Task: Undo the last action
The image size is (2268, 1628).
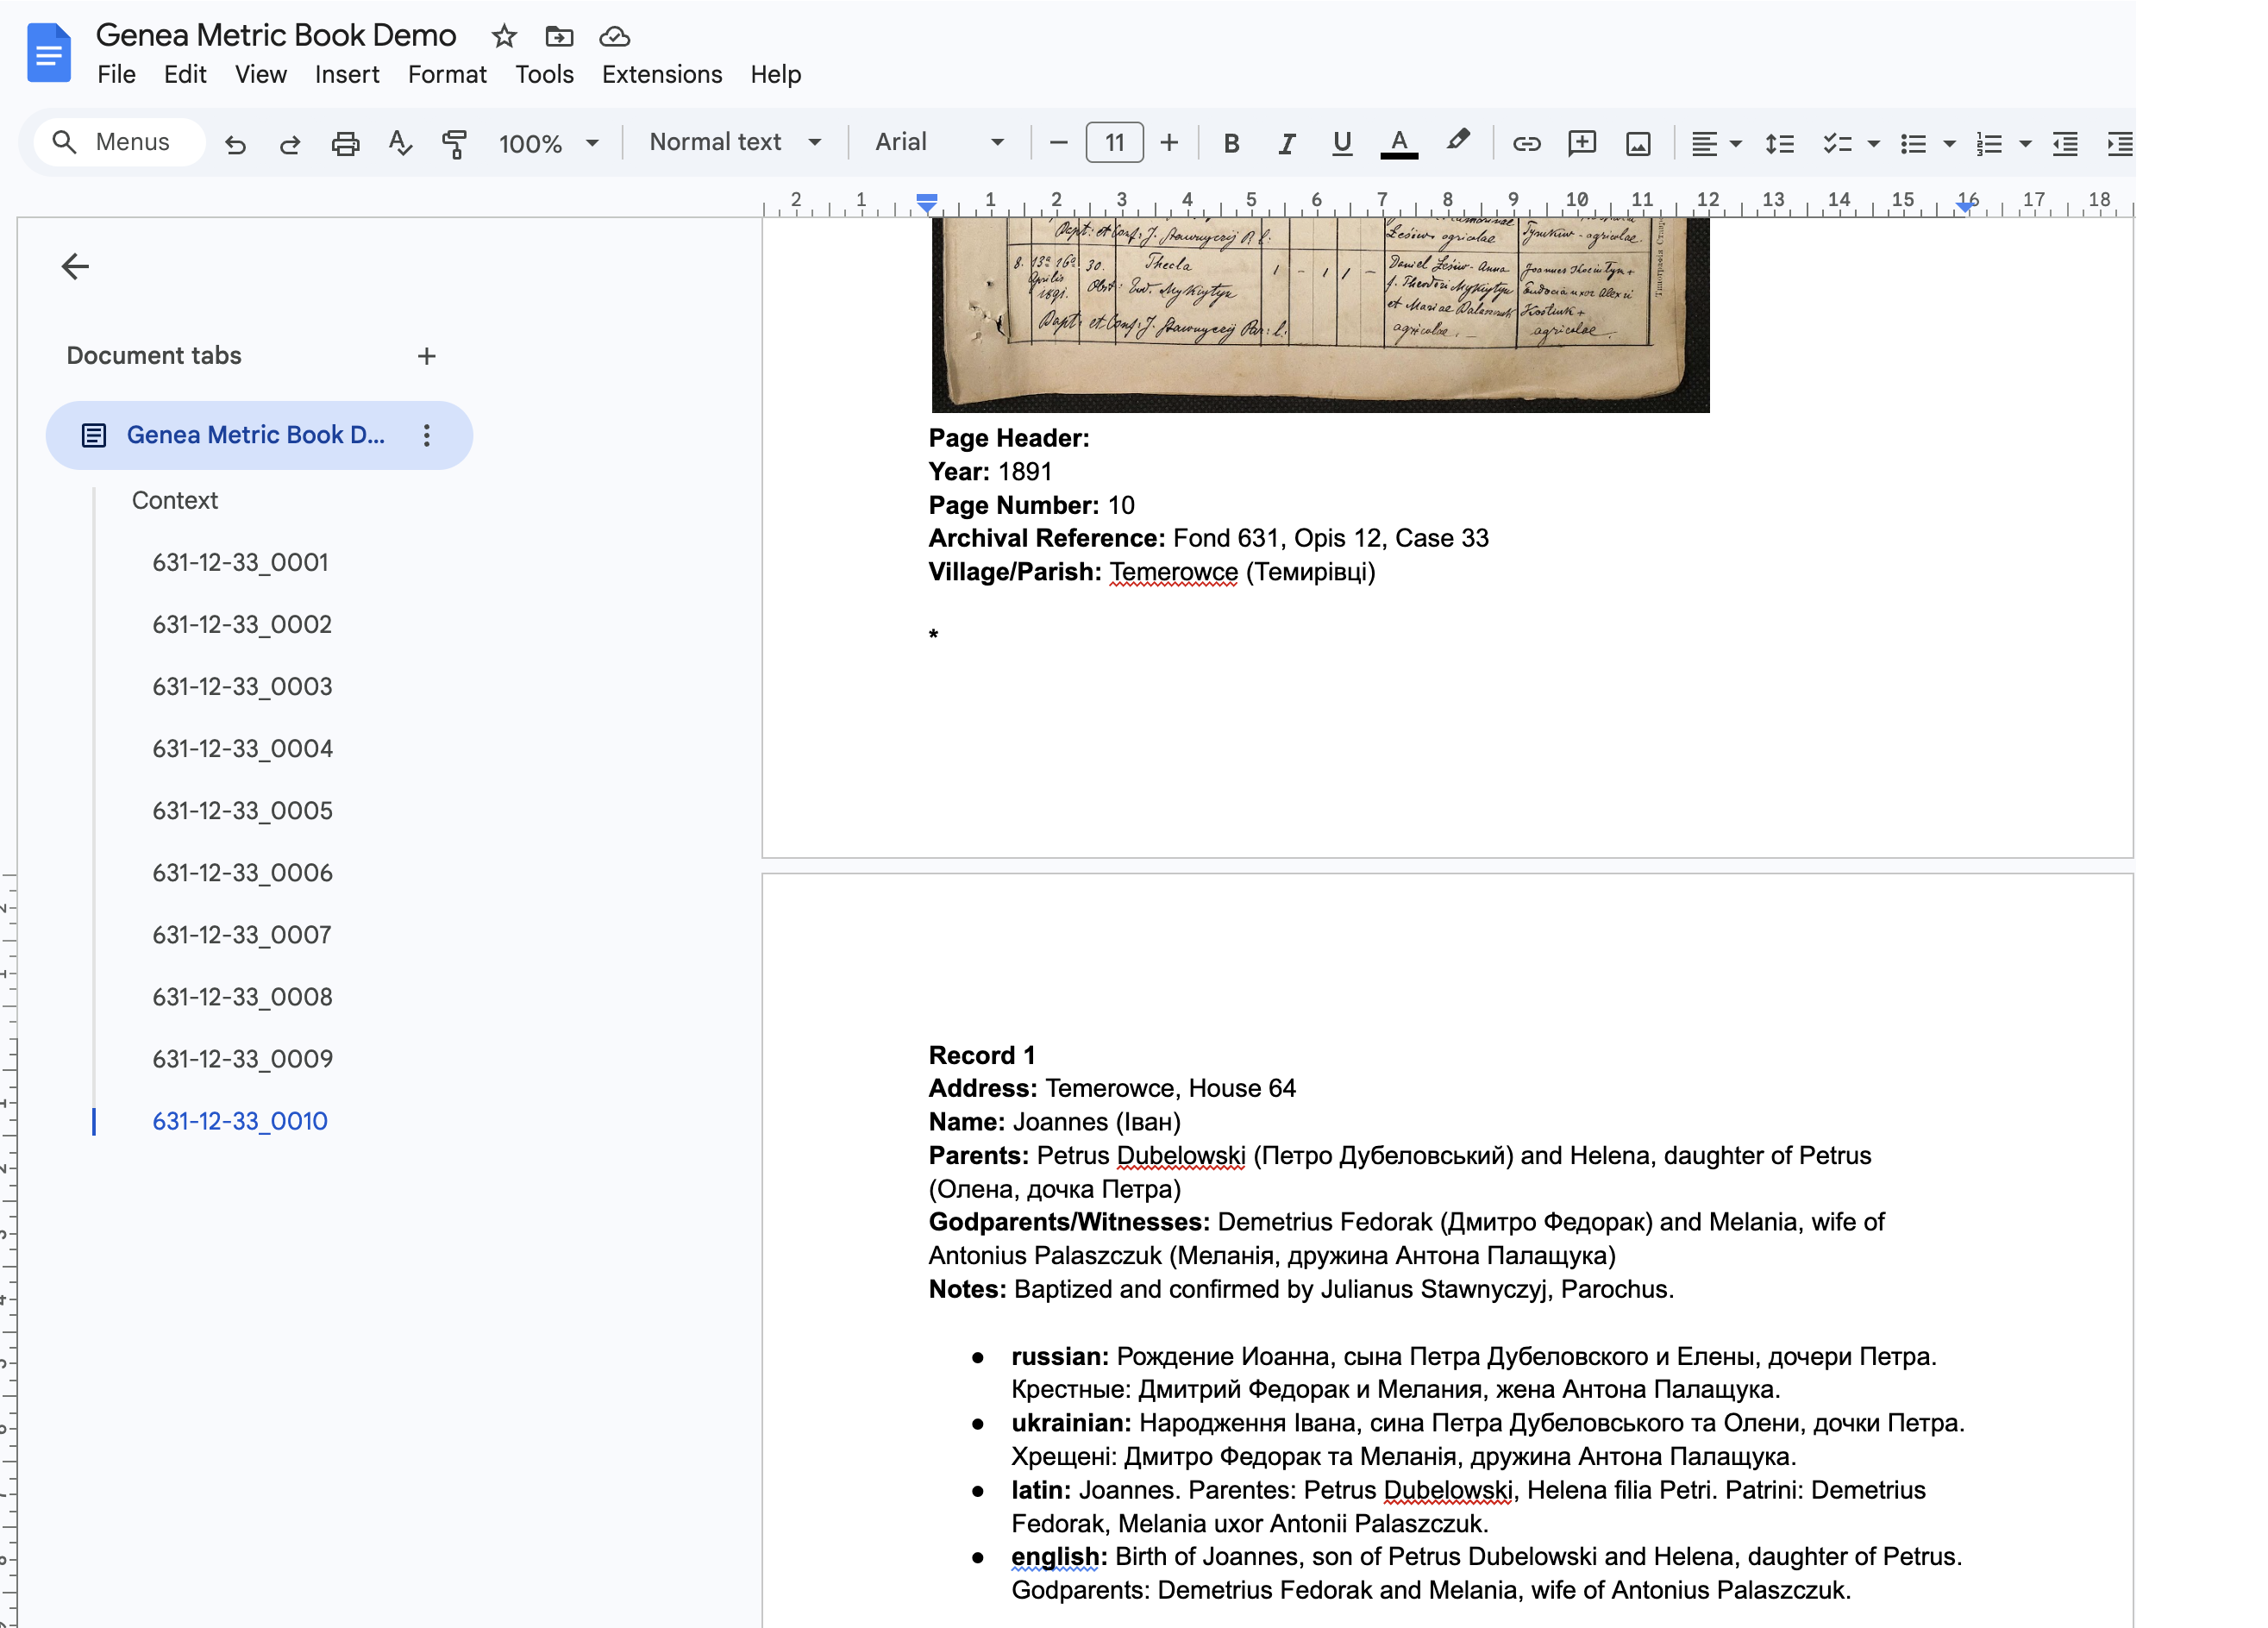Action: [236, 143]
